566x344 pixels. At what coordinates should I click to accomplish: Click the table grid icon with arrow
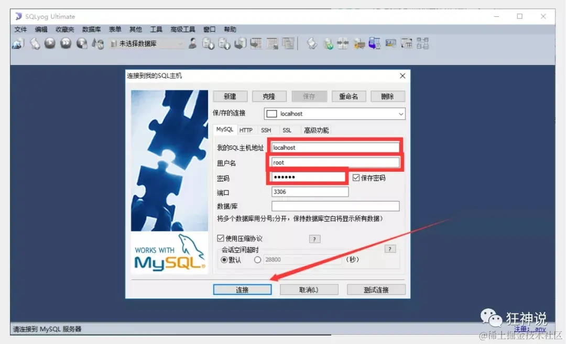tap(256, 43)
